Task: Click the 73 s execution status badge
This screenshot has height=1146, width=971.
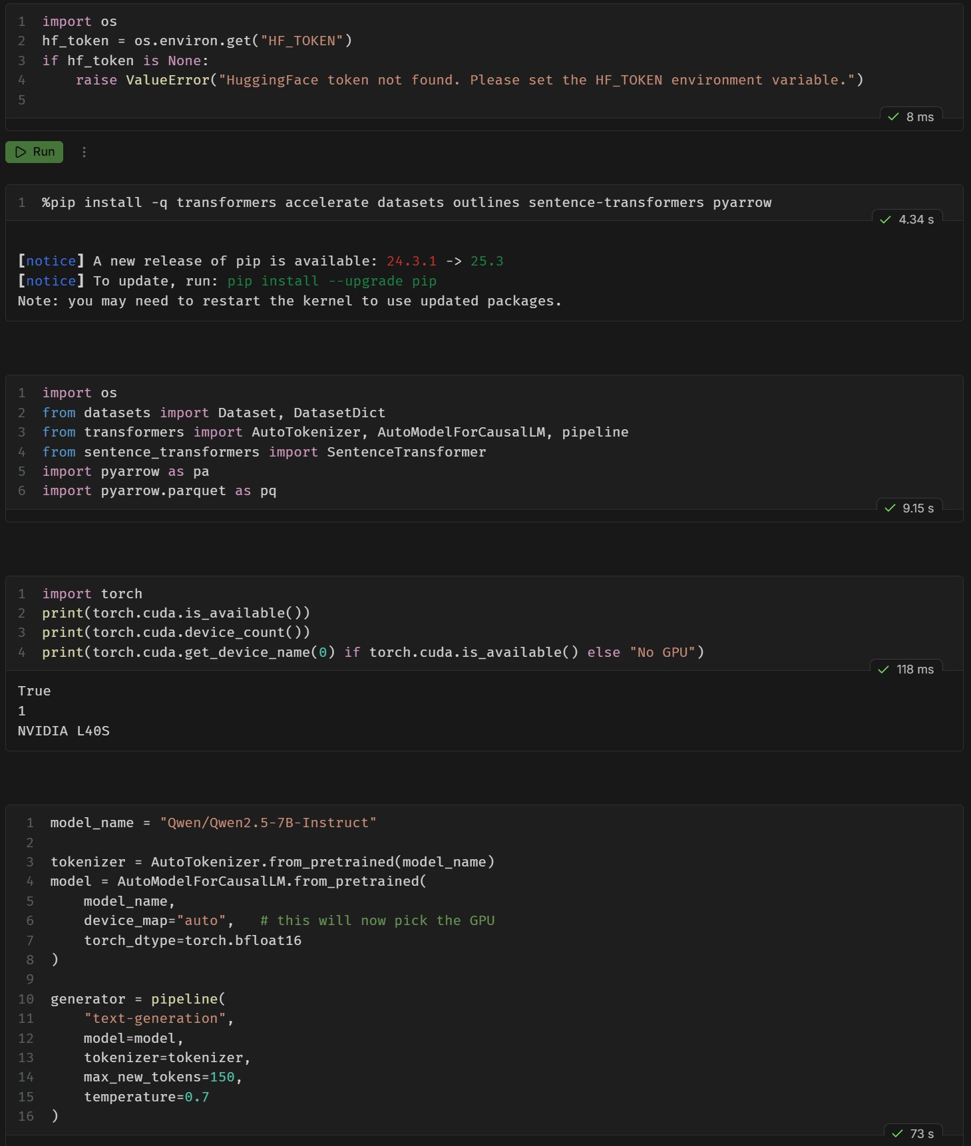Action: (912, 1133)
